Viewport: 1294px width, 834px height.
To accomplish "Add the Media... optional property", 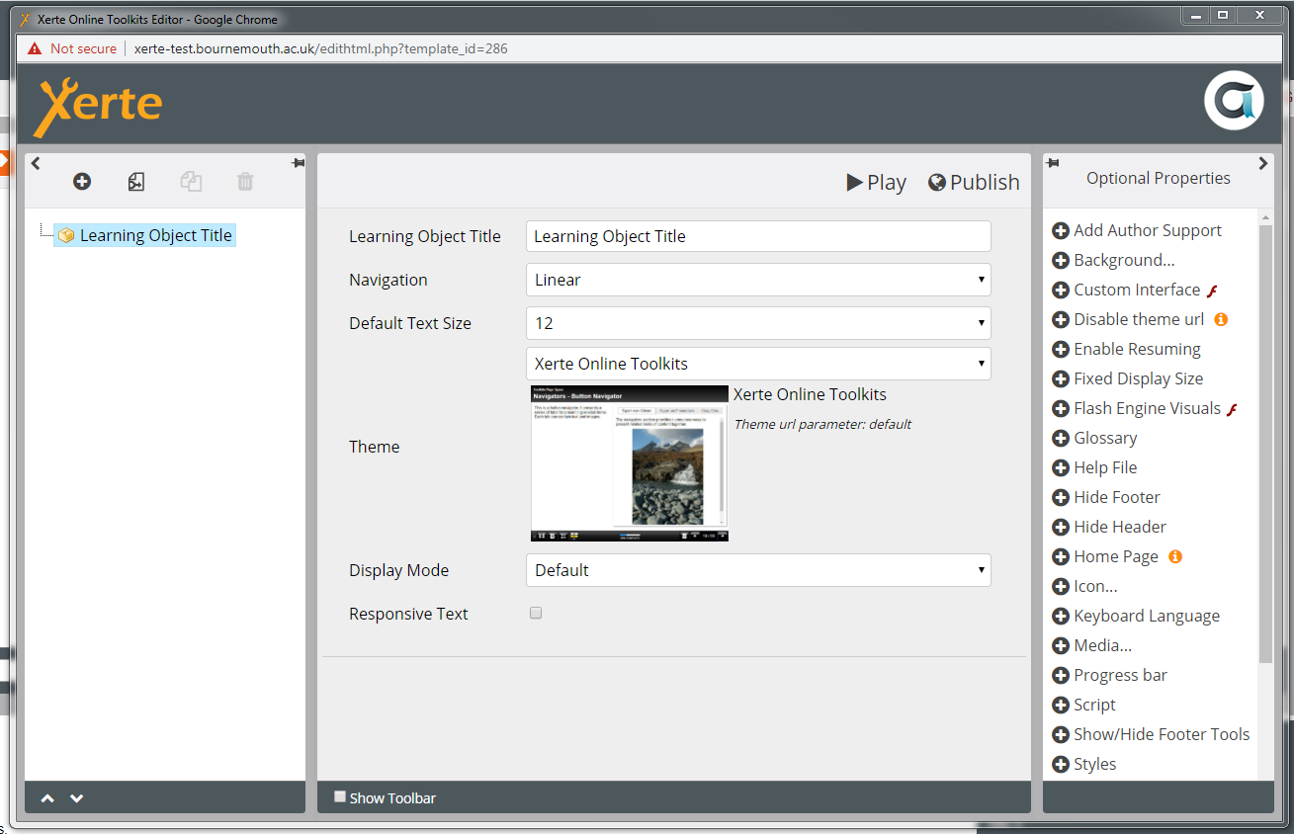I will [1092, 645].
